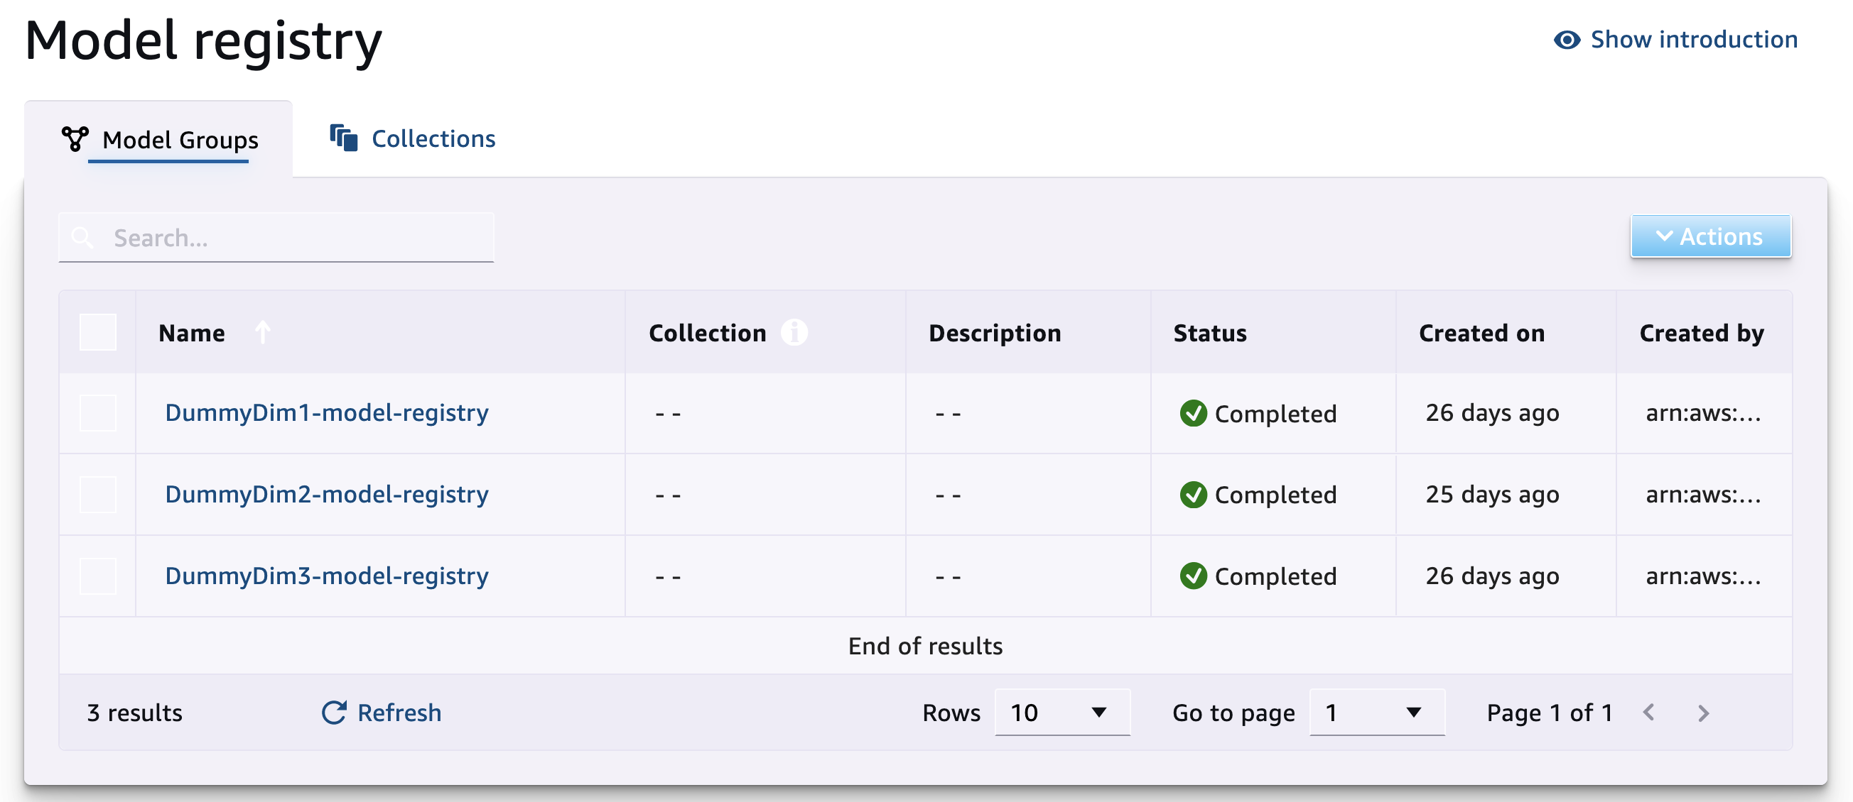Click the Collection column info icon
Image resolution: width=1853 pixels, height=802 pixels.
click(x=794, y=333)
